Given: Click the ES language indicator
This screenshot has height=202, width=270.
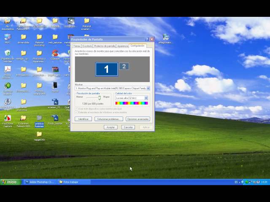Looking at the screenshot, I should pos(236,182).
